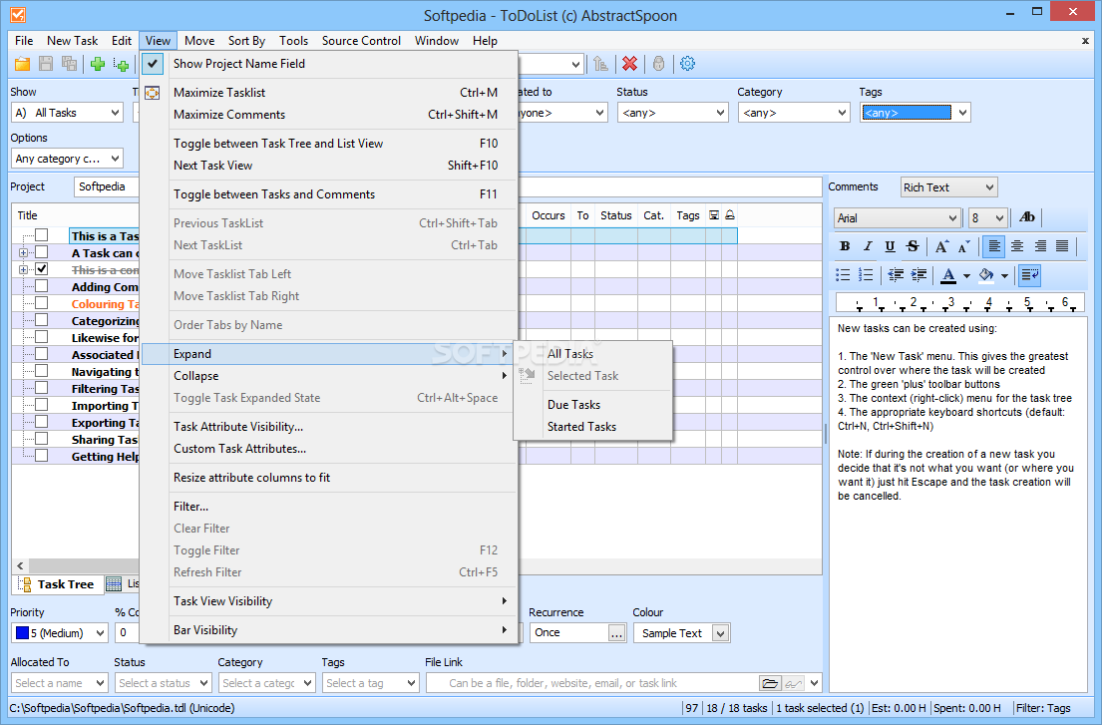Center-align comment text
1102x725 pixels.
(1017, 246)
